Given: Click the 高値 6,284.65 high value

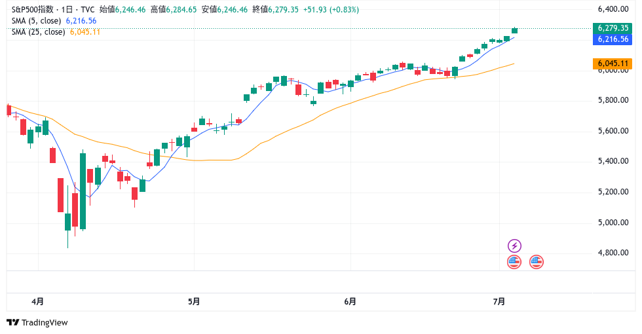Looking at the screenshot, I should click(174, 9).
